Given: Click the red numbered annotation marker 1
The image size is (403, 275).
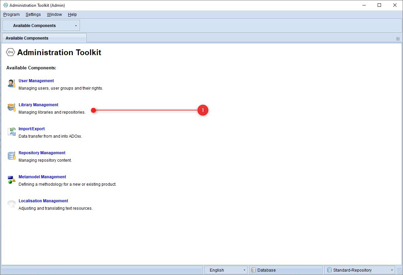Looking at the screenshot, I should (203, 110).
